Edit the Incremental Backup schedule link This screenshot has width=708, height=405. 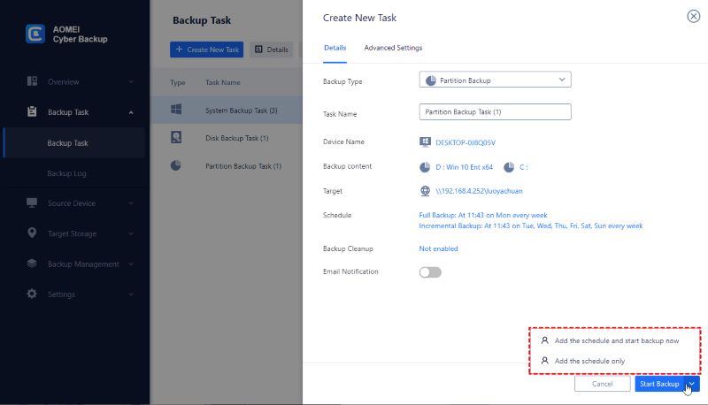[x=531, y=225]
